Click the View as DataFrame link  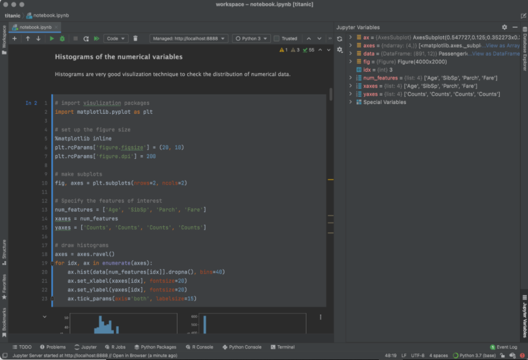(496, 54)
